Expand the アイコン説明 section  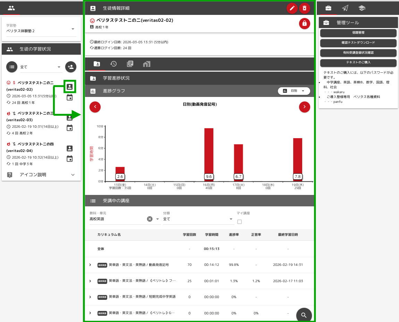point(73,175)
